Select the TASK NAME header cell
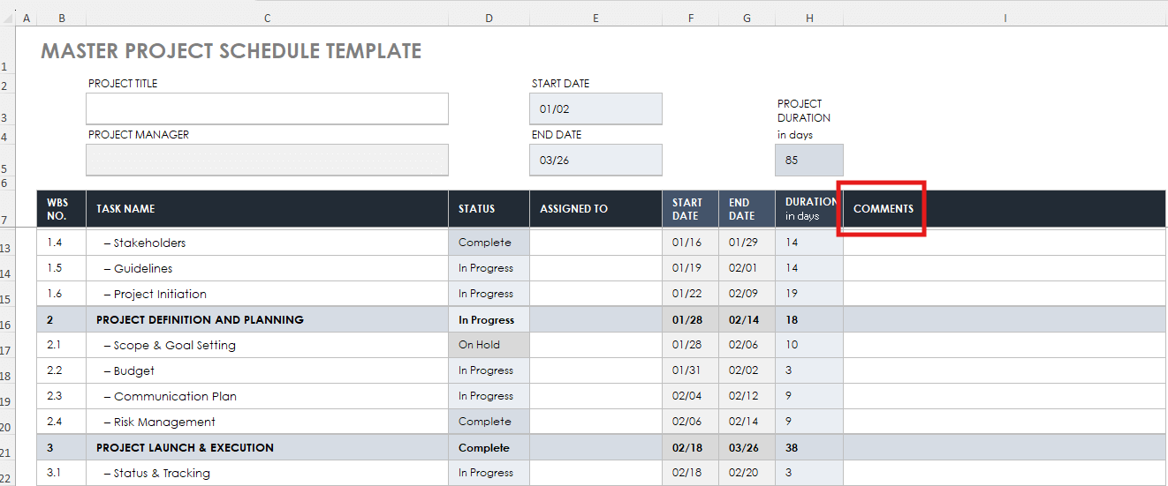 pyautogui.click(x=267, y=209)
